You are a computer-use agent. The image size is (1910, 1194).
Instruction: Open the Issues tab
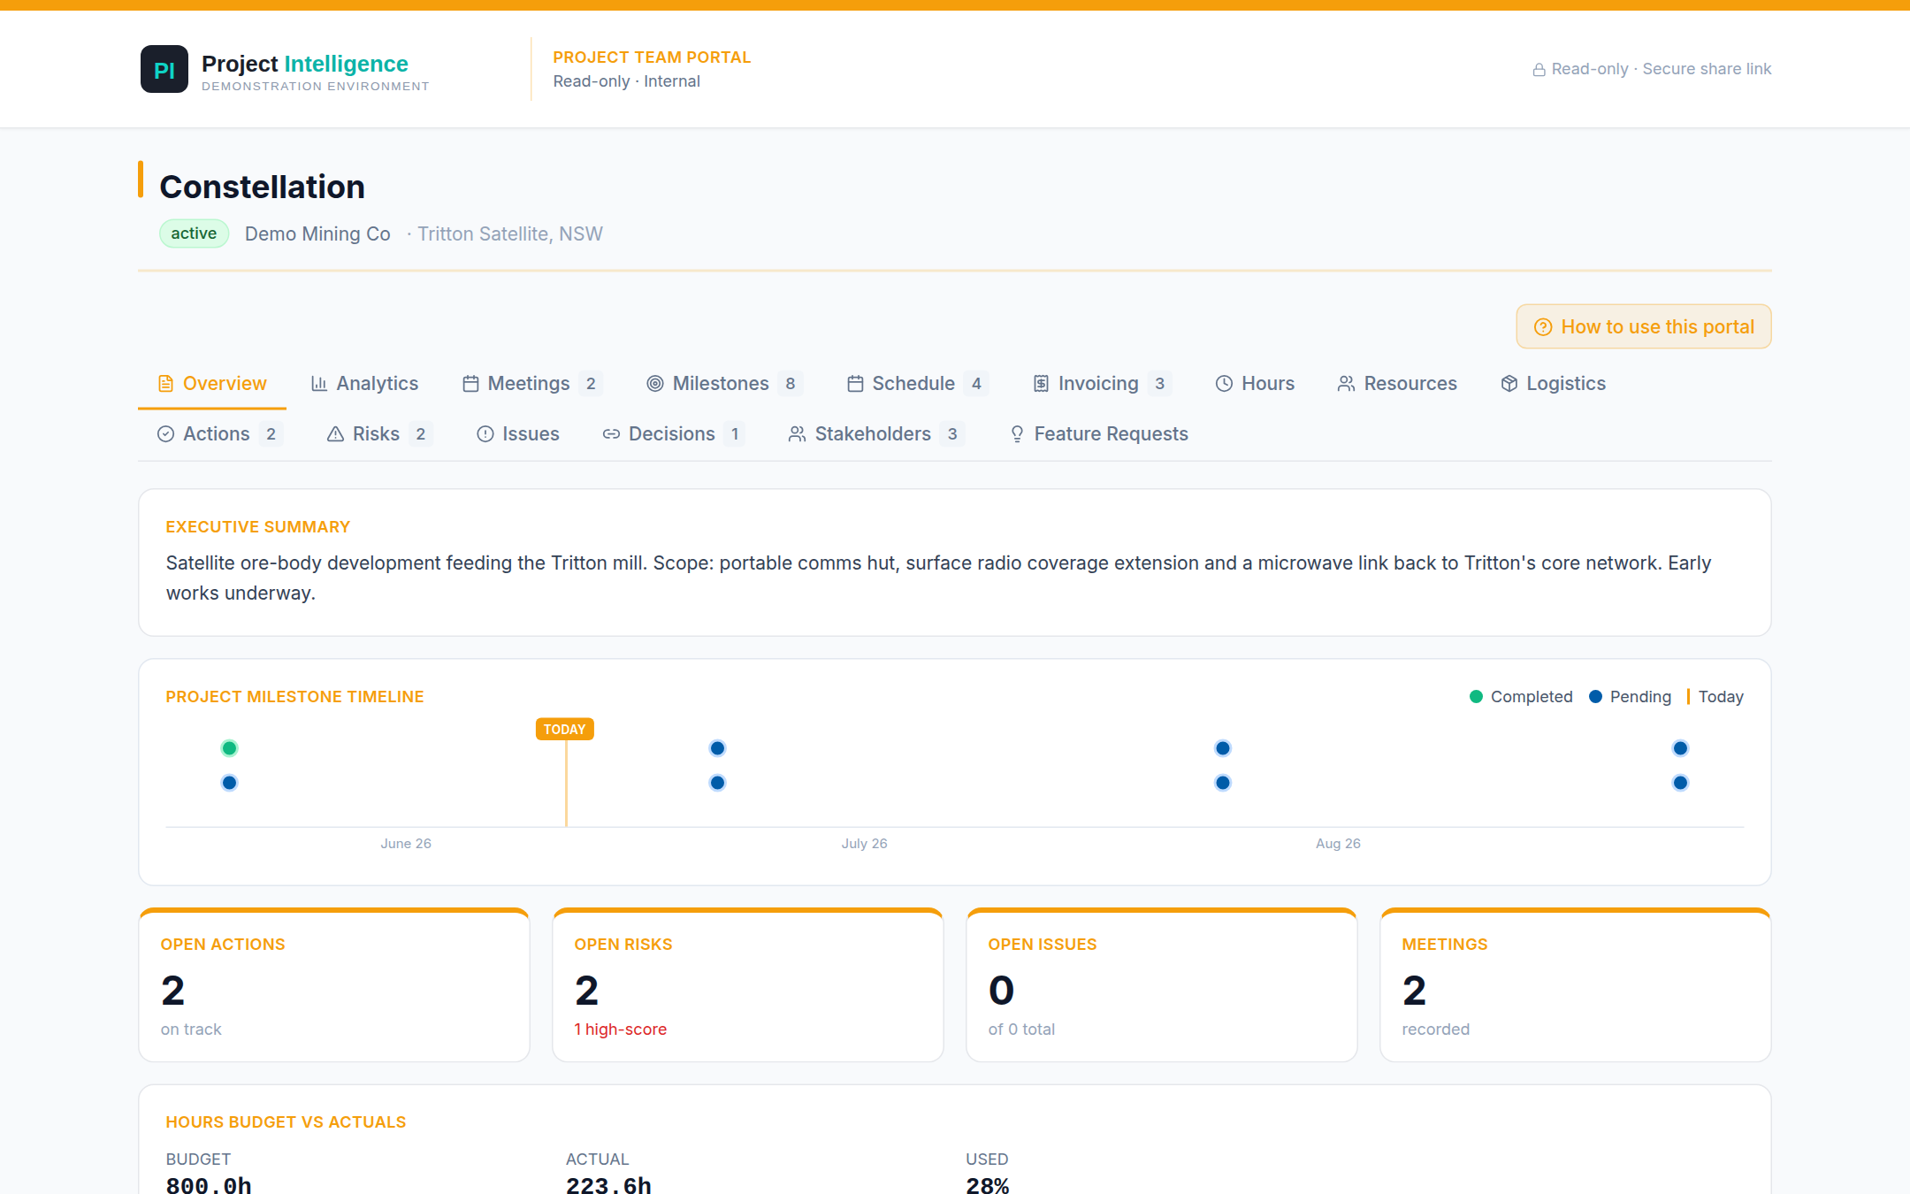click(x=518, y=434)
